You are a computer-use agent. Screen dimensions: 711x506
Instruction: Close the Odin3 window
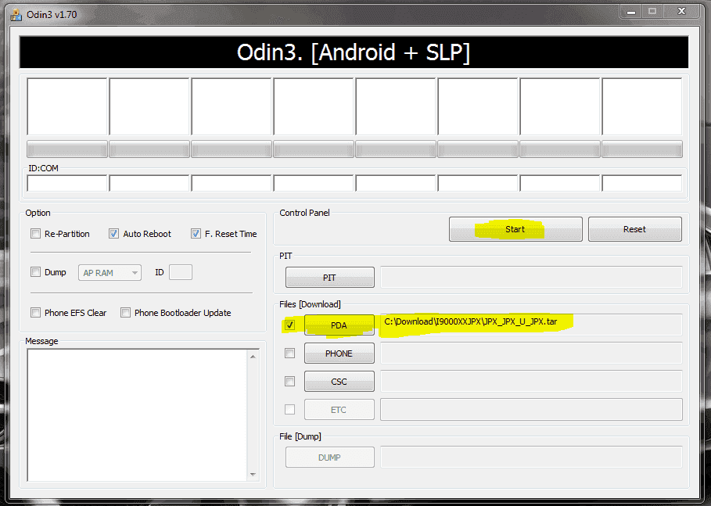coord(681,11)
